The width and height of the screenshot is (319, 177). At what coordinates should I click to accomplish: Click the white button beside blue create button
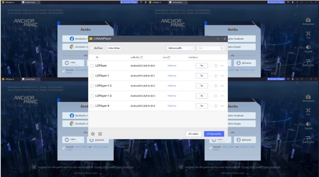pyautogui.click(x=193, y=134)
